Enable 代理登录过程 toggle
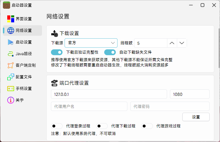 [x=57, y=126]
